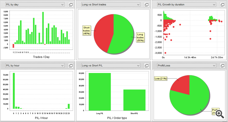Pop out the P/L by hour panel
Viewport: 228px width, 122px height.
[x=71, y=66]
